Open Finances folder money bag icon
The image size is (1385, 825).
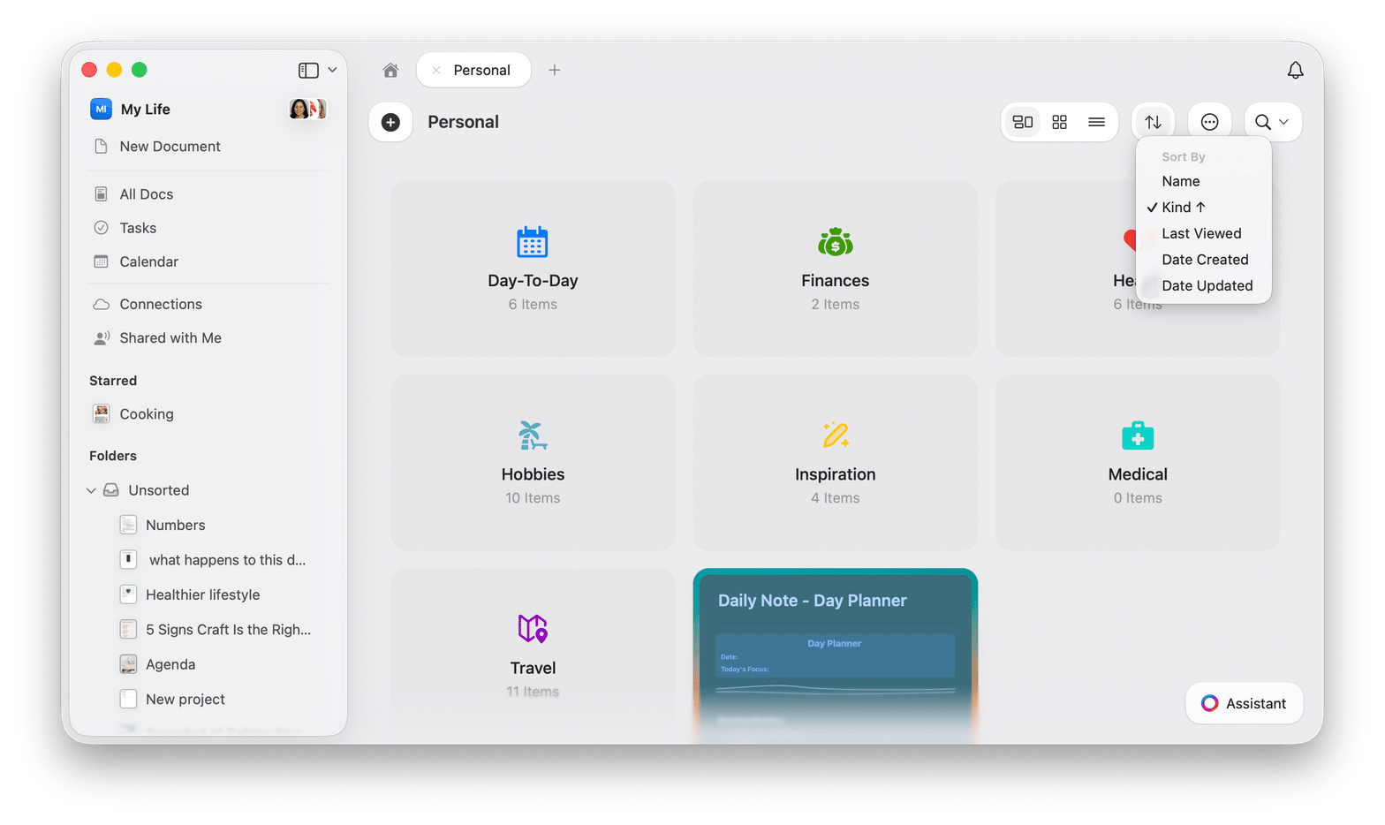click(x=835, y=241)
